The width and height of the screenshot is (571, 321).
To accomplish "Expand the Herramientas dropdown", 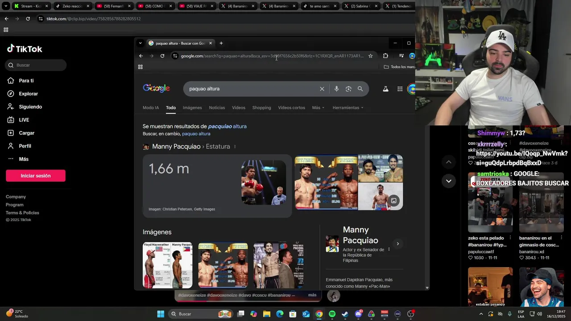I will 348,107.
